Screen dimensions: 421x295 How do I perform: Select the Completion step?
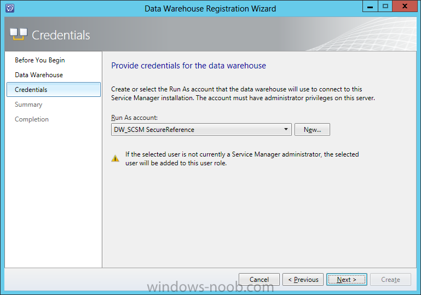coord(32,119)
